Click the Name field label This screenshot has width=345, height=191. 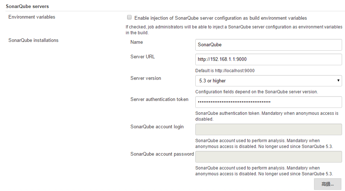[137, 42]
